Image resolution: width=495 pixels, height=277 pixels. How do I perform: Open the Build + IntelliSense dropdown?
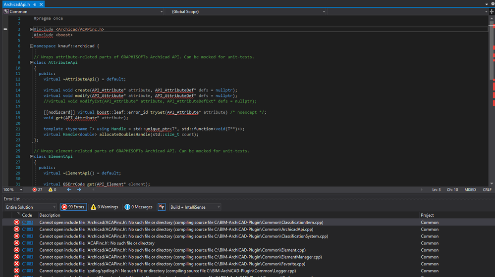click(195, 207)
